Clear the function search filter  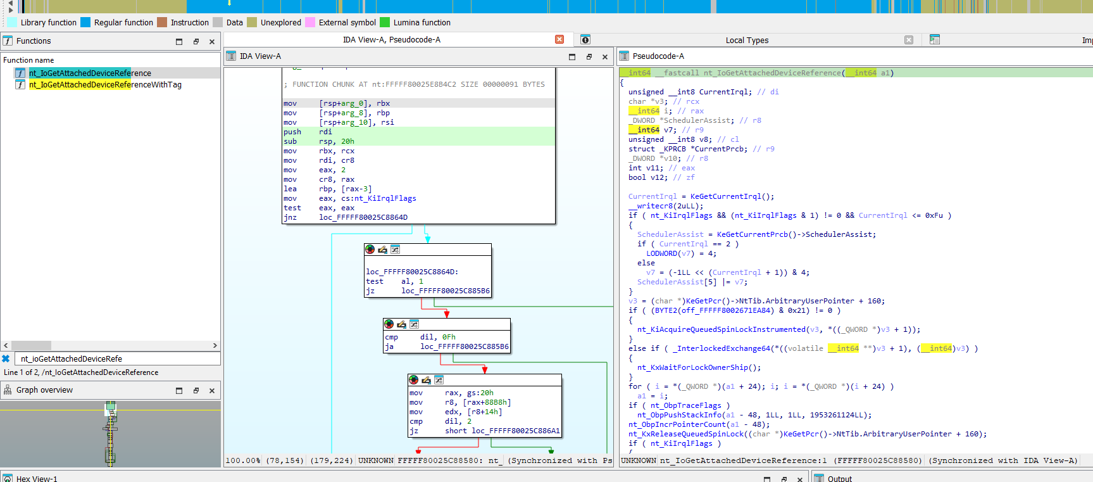pos(6,358)
